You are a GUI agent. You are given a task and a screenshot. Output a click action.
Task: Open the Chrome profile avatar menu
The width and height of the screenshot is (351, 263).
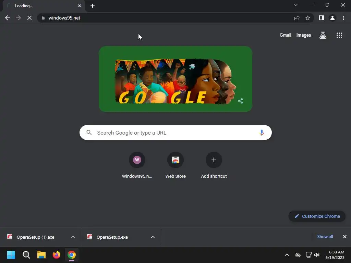(332, 18)
